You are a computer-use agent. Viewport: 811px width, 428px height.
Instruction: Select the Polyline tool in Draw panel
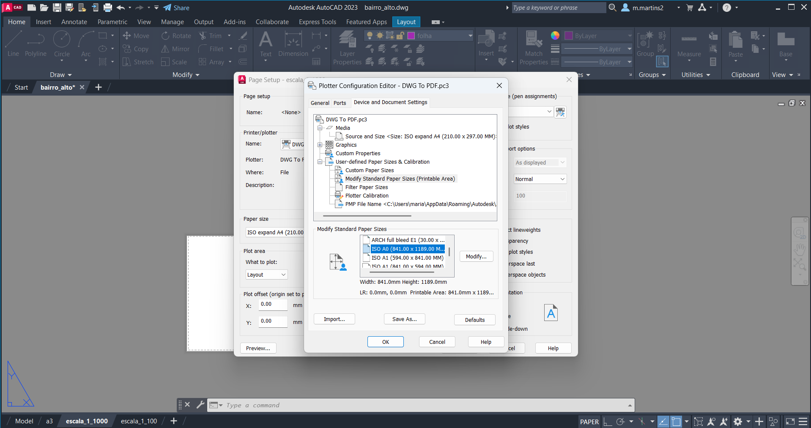[36, 44]
